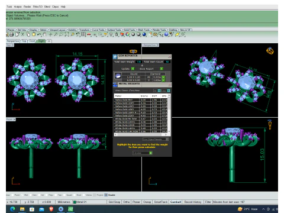284x213 pixels.
Task: Toggle the Quad osnap checkbox
Action: click(x=64, y=195)
